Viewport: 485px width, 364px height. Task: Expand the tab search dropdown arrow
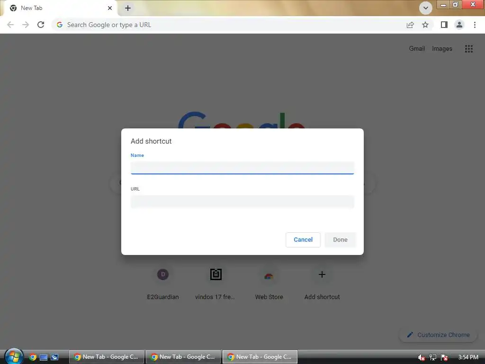point(426,8)
